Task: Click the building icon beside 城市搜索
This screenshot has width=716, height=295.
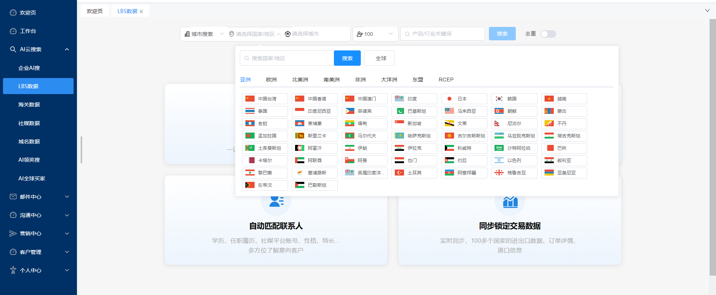Action: pos(187,34)
